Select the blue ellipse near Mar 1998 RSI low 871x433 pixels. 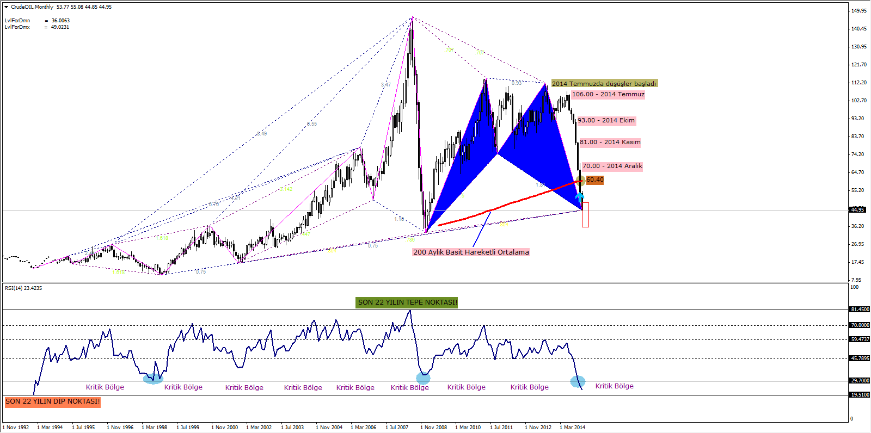tap(152, 378)
